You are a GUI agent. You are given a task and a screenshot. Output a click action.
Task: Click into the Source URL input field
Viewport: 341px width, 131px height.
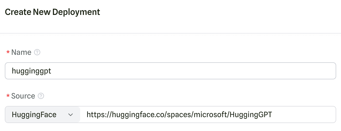coord(208,115)
